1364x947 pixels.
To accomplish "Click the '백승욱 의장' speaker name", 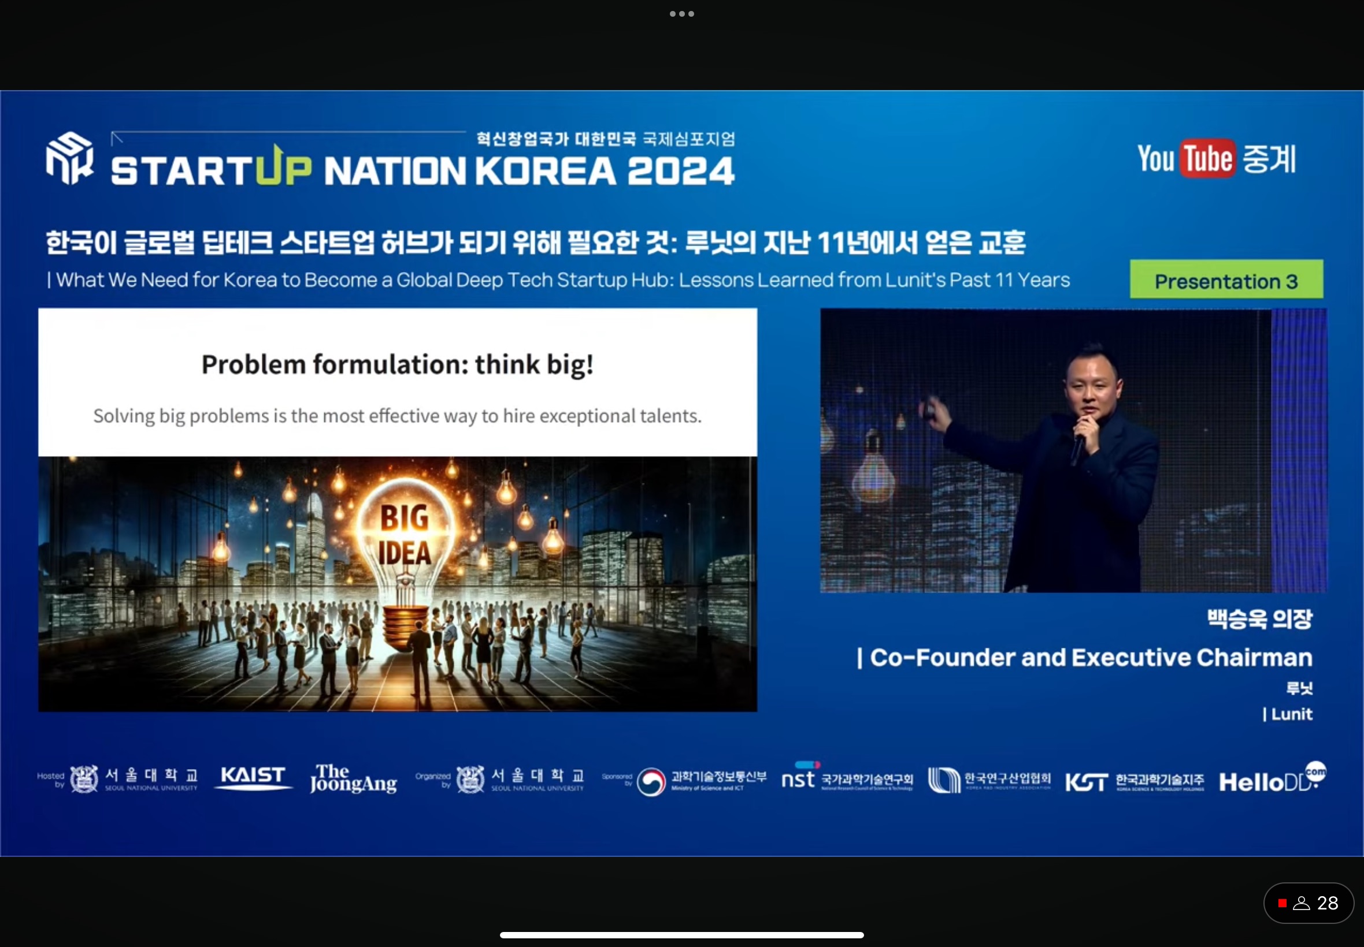I will (x=1259, y=619).
